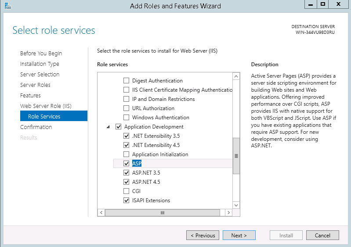Image resolution: width=351 pixels, height=247 pixels.
Task: Go to Before You Begin step
Action: coord(41,54)
